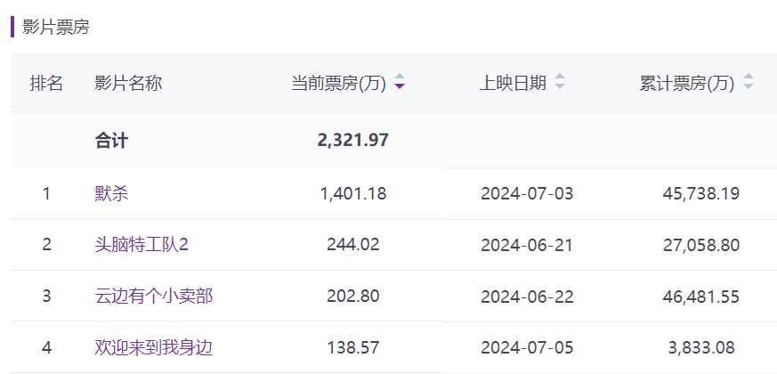Open the 头脑特工队2 movie link

142,245
